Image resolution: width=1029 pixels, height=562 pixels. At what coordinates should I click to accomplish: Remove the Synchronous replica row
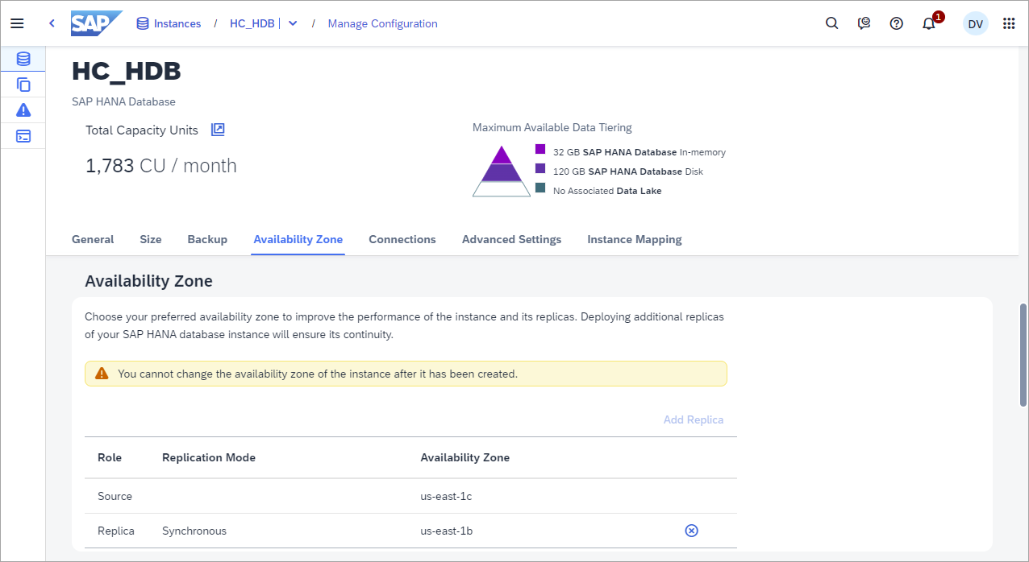691,531
